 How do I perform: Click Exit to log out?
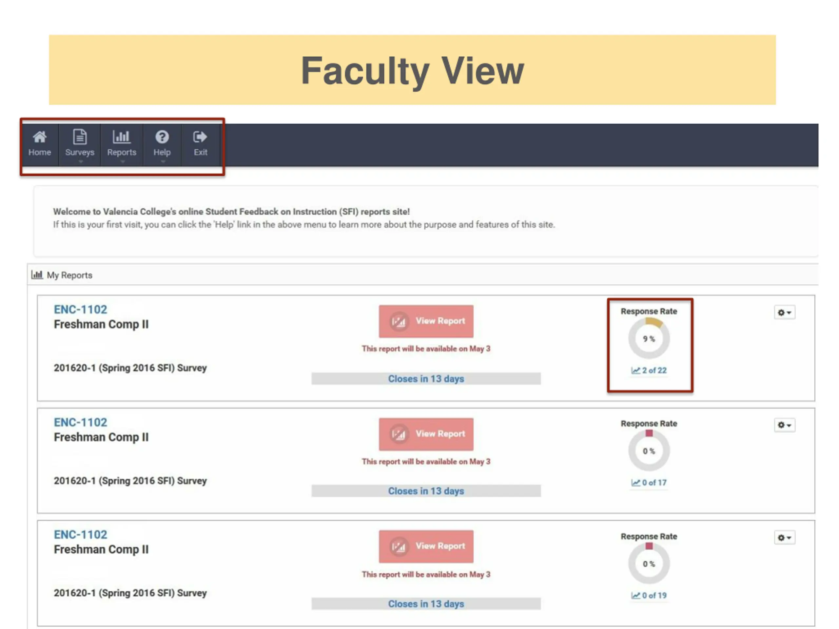[200, 144]
